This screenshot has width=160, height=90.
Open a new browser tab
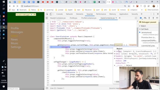pyautogui.click(x=136, y=2)
